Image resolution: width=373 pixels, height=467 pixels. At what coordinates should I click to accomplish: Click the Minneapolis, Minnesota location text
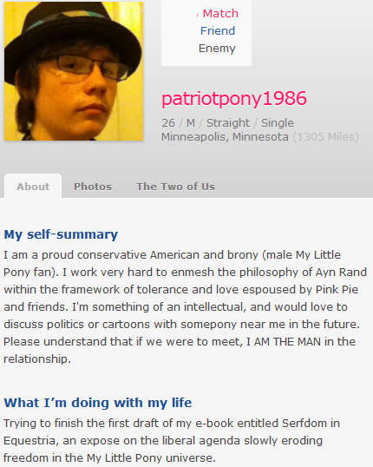pos(225,137)
